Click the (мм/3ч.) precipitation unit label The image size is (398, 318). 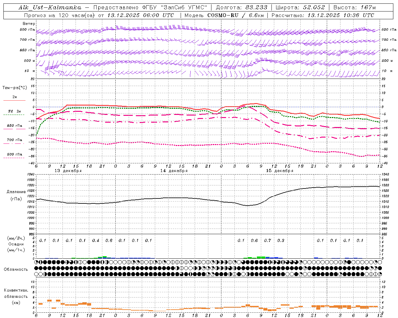coord(16,238)
